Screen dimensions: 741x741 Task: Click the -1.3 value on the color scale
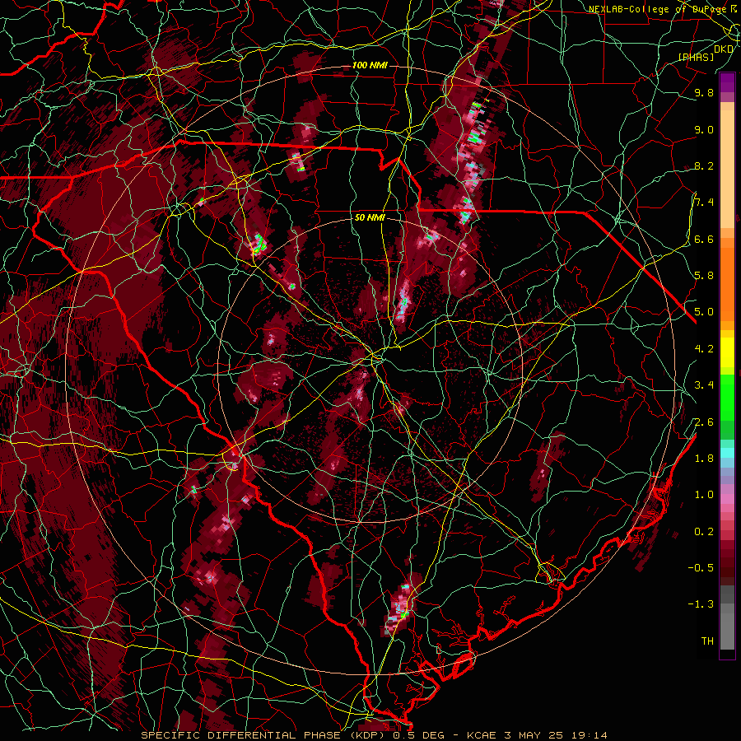coord(701,604)
